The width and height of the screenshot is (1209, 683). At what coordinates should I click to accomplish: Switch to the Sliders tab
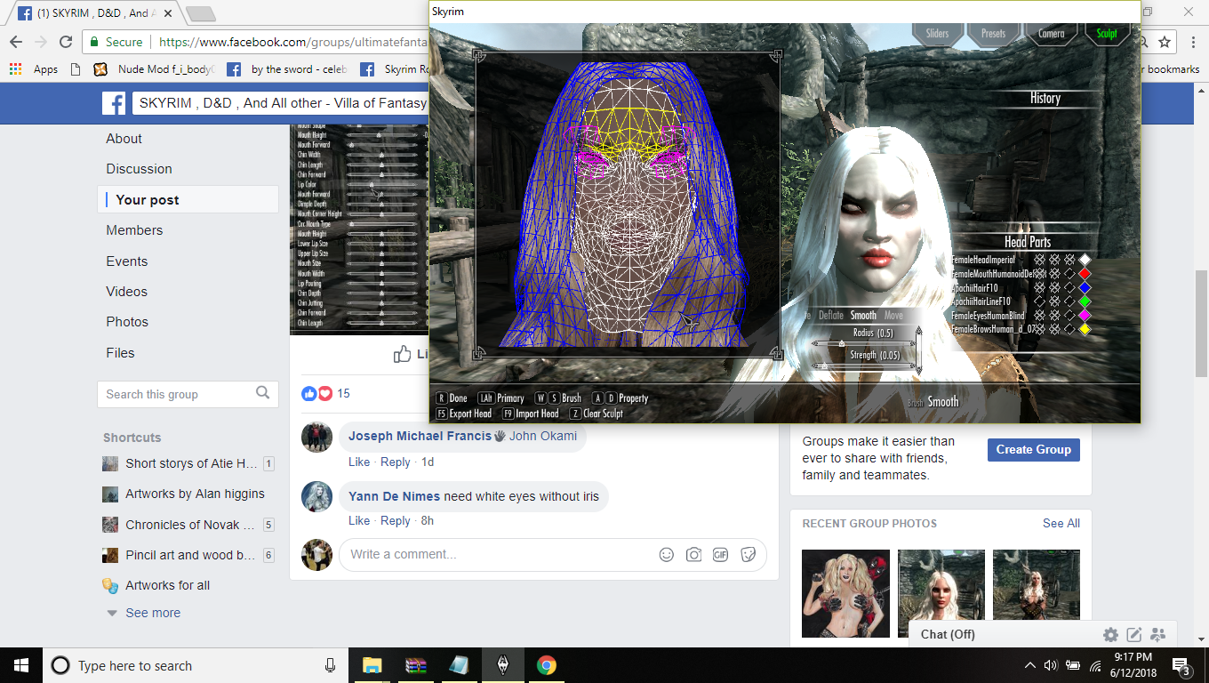[937, 34]
